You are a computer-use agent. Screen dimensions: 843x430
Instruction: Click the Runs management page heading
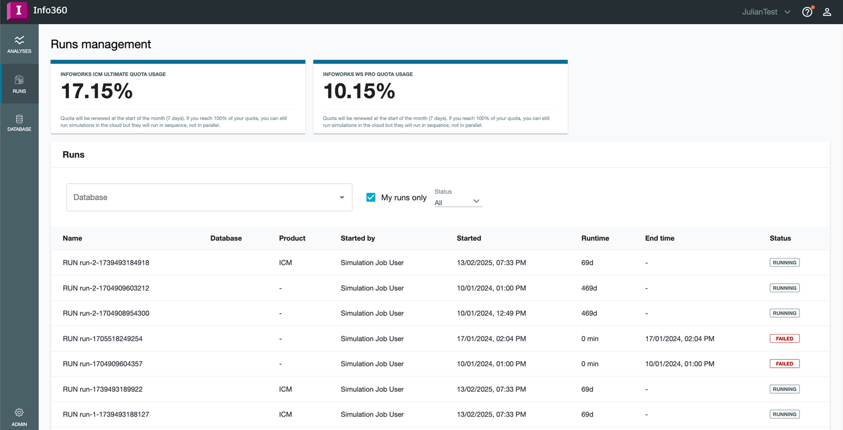101,44
